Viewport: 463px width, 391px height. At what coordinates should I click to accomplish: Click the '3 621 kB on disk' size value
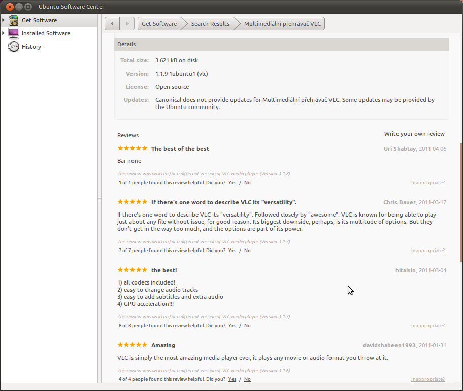click(177, 60)
